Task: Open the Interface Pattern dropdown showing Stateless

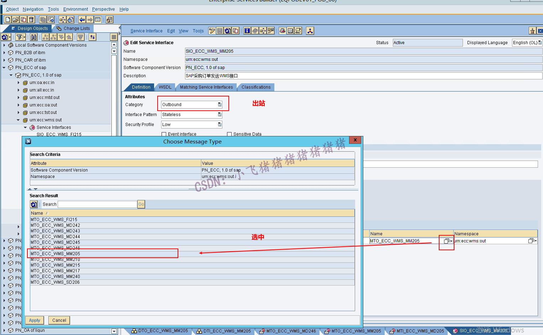Action: click(220, 114)
